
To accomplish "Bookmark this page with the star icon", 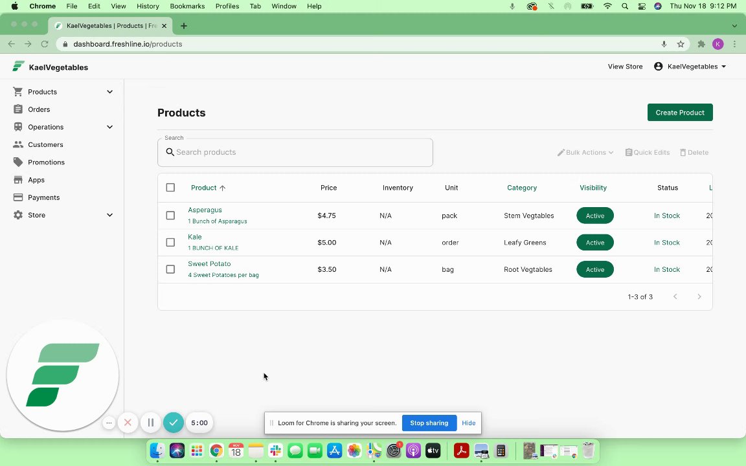I will click(x=681, y=44).
